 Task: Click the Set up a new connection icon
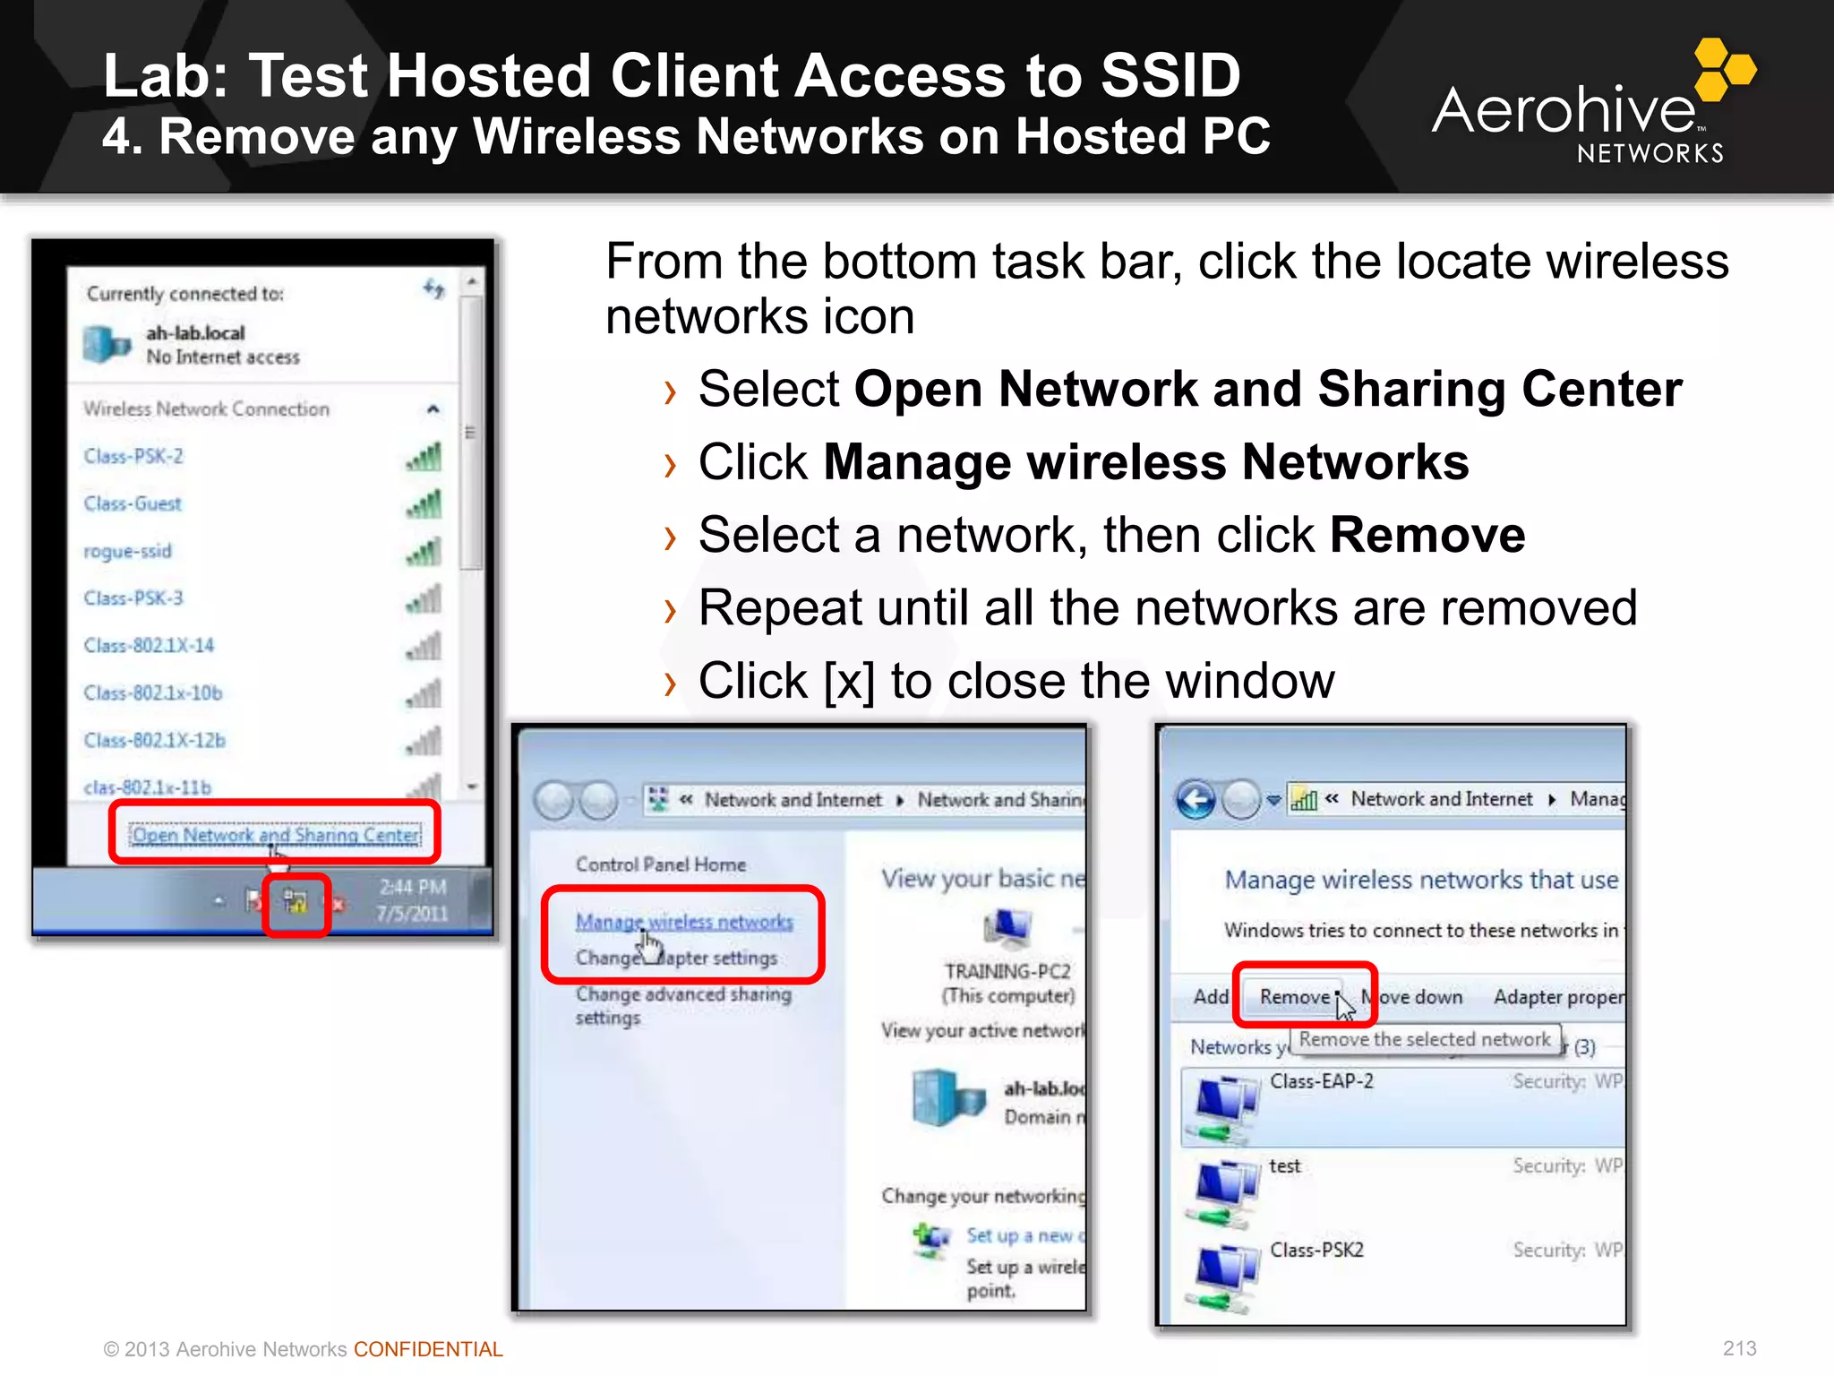point(931,1240)
